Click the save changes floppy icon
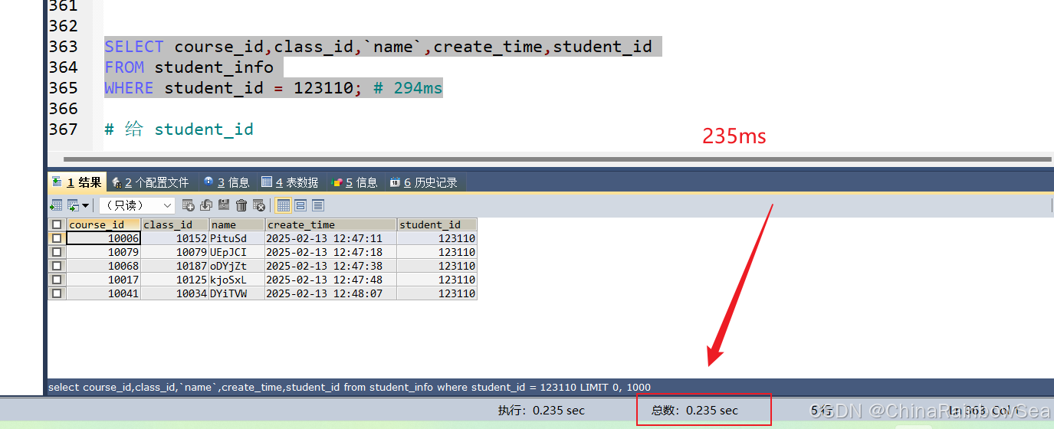Viewport: 1054px width, 429px height. point(224,205)
